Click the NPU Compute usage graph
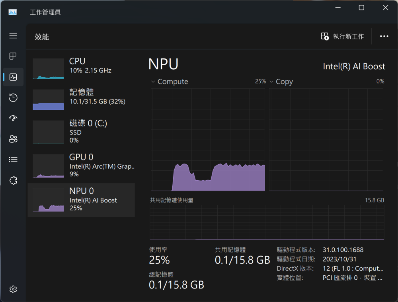The height and width of the screenshot is (302, 398). pos(208,140)
